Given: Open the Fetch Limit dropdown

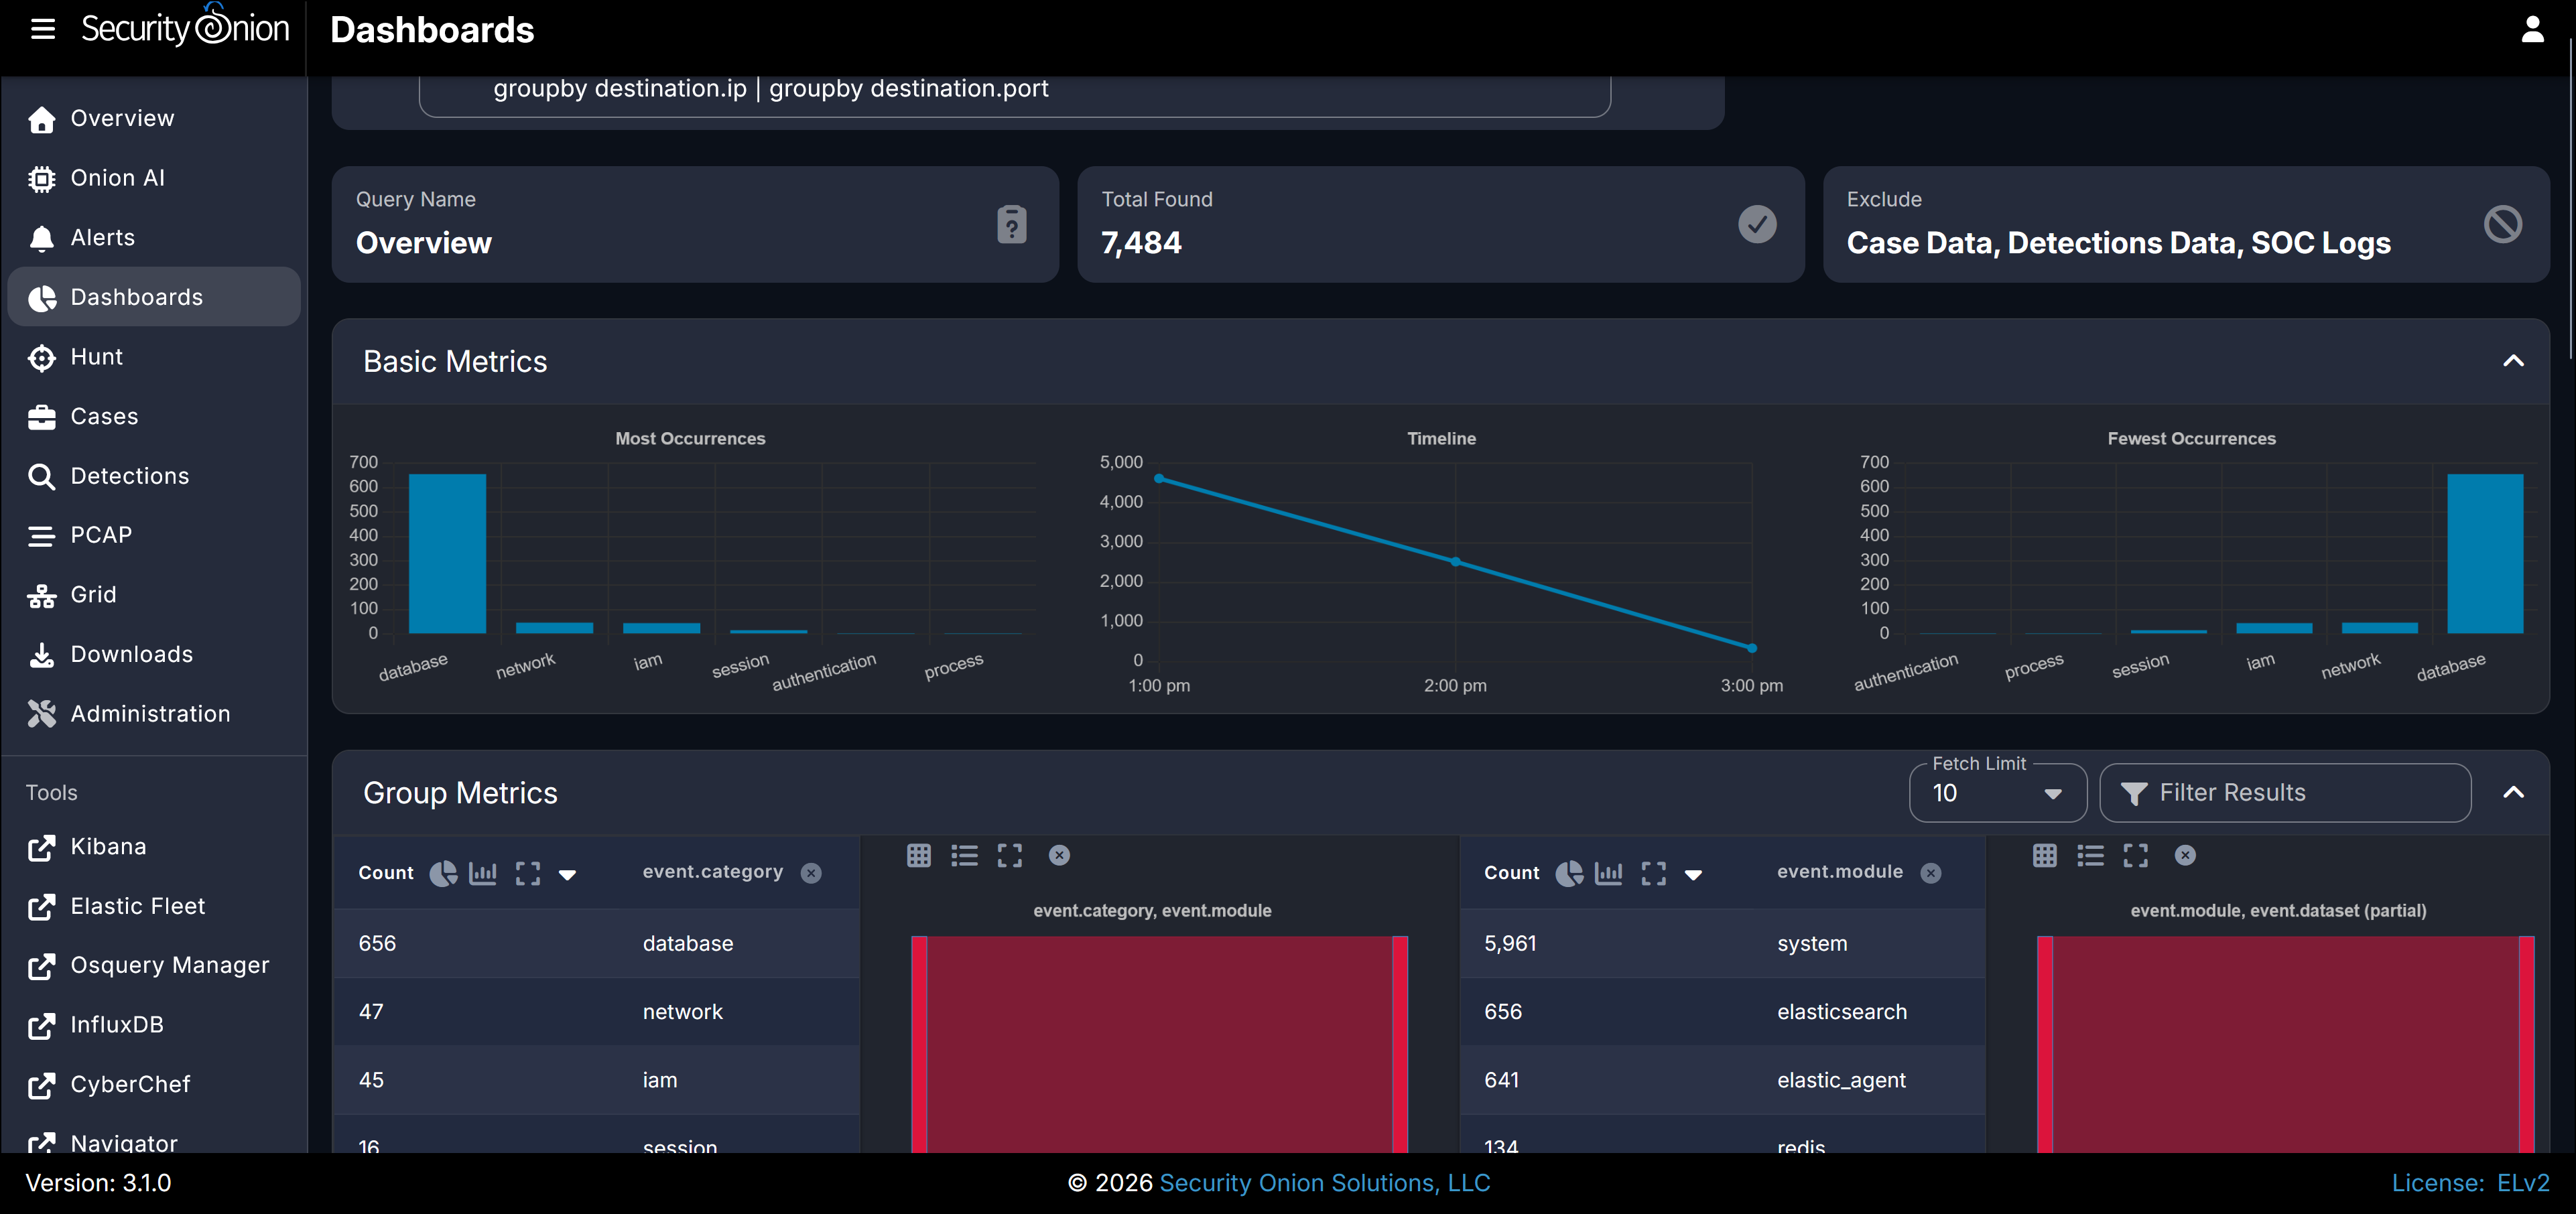Looking at the screenshot, I should (x=1997, y=793).
